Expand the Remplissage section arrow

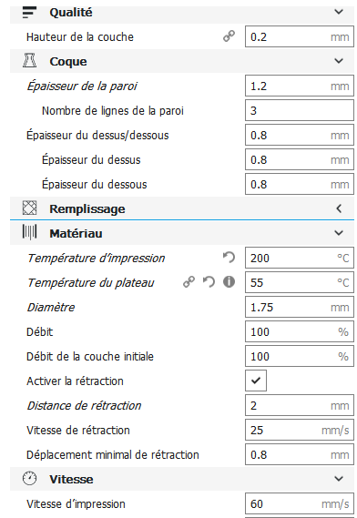point(339,208)
